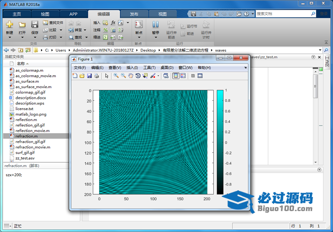Open the Compare (比较) dropdown arrow
This screenshot has width=333, height=232.
tap(61, 30)
